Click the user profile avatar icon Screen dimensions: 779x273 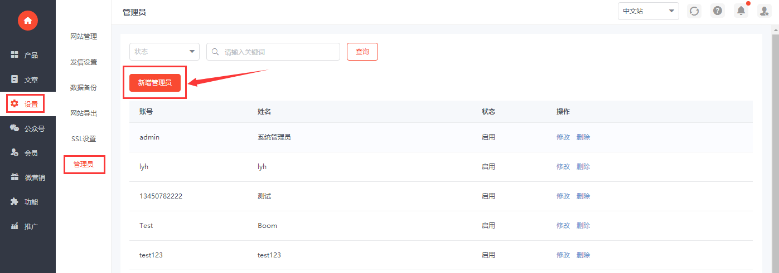click(x=764, y=11)
